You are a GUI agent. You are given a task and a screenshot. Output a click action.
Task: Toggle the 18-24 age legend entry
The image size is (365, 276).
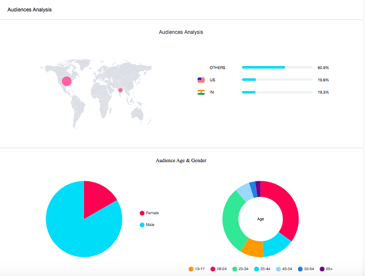(218, 269)
